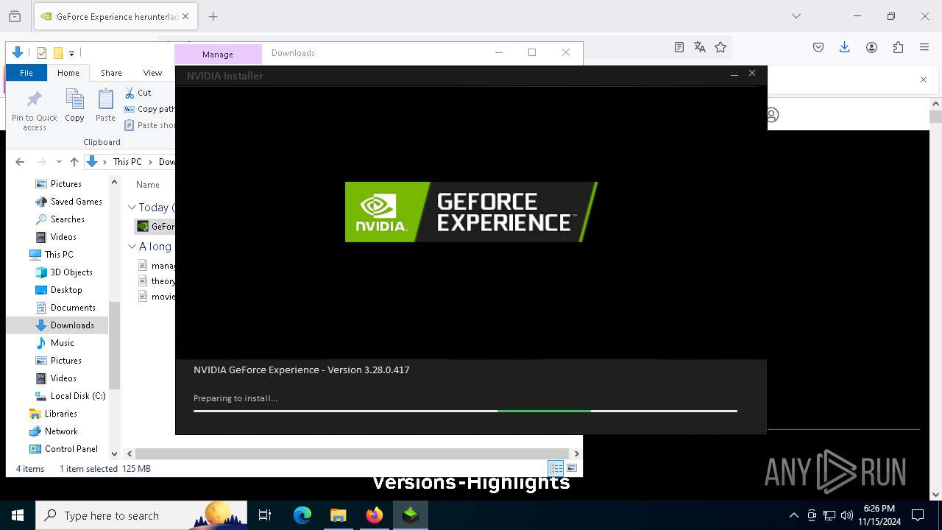Switch Explorer to large icons view
This screenshot has width=942, height=530.
click(x=572, y=468)
